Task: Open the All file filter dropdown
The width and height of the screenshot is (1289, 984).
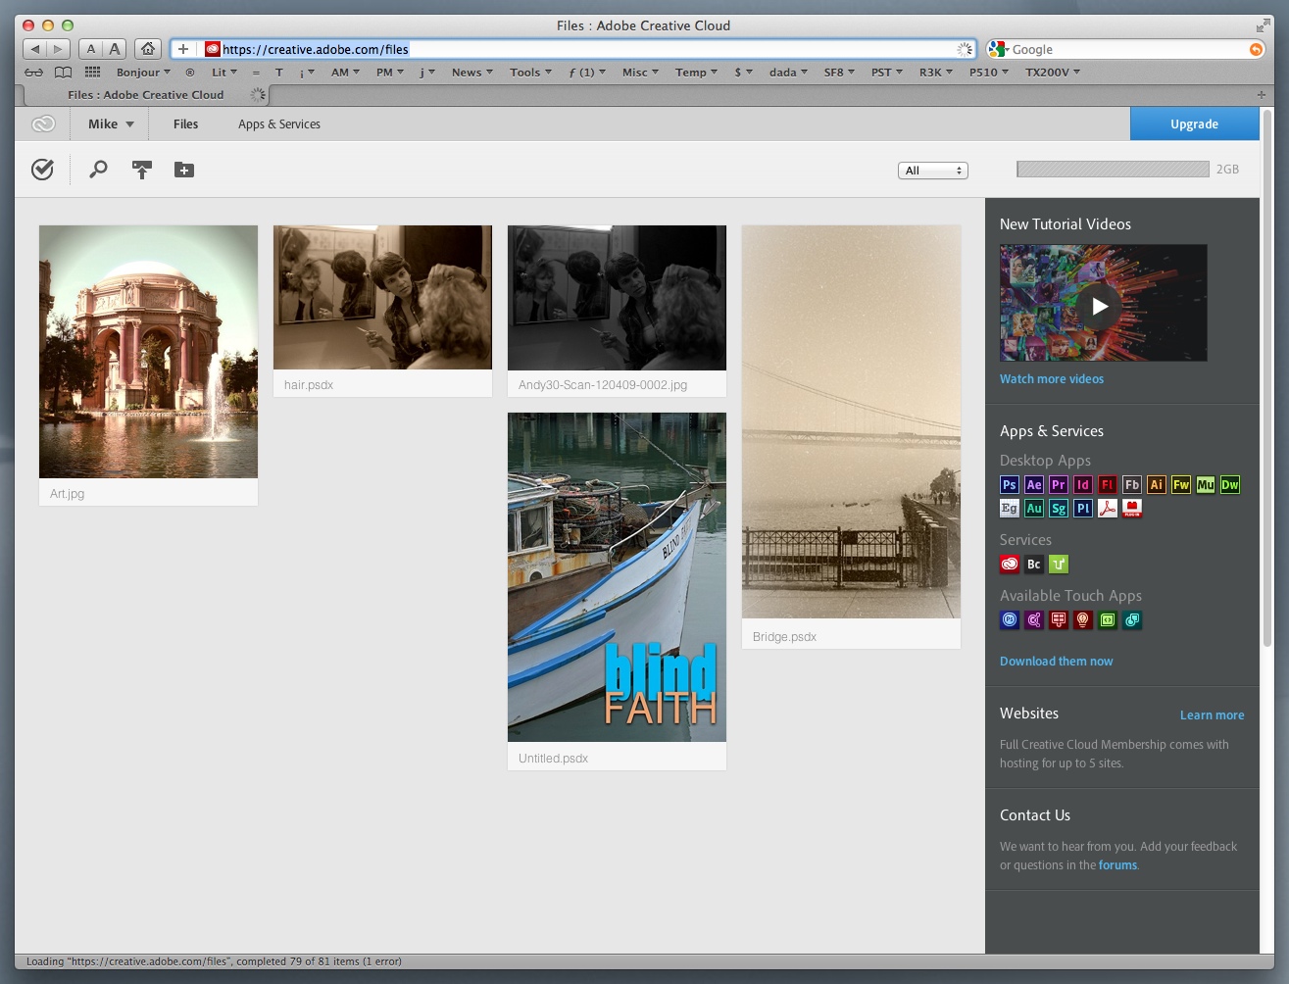Action: (932, 171)
